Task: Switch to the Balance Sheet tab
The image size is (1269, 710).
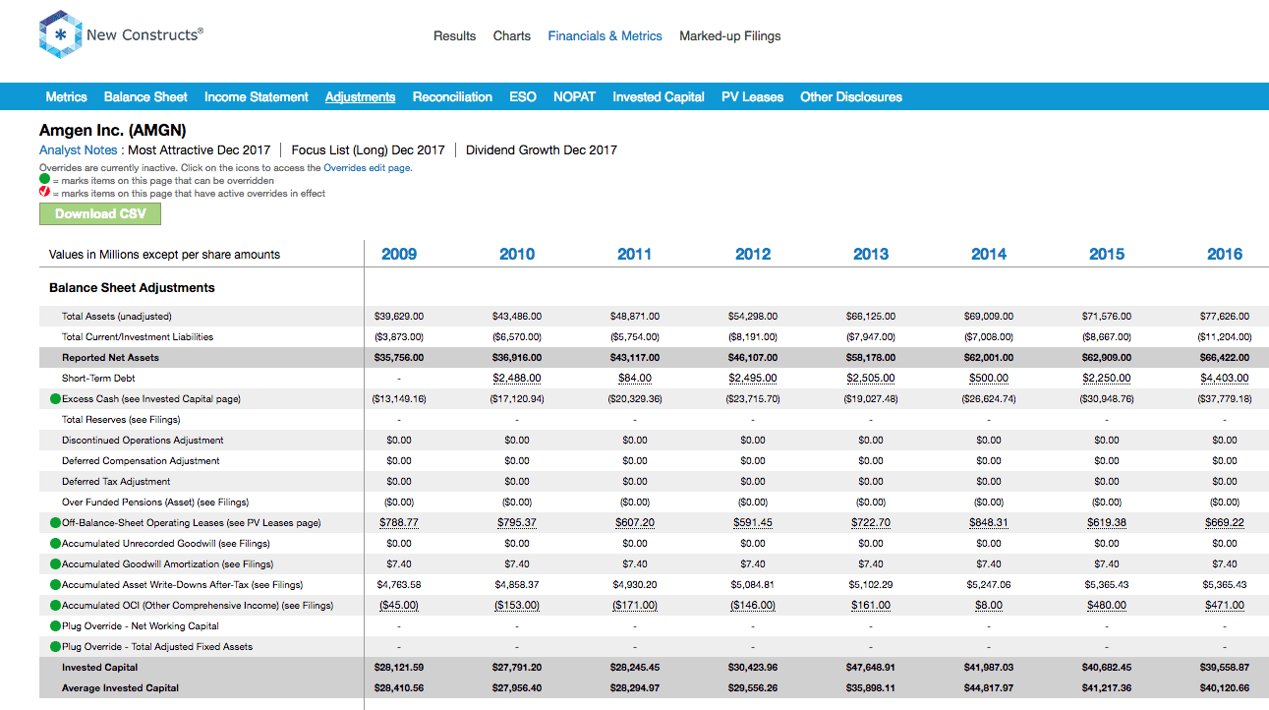Action: click(145, 97)
